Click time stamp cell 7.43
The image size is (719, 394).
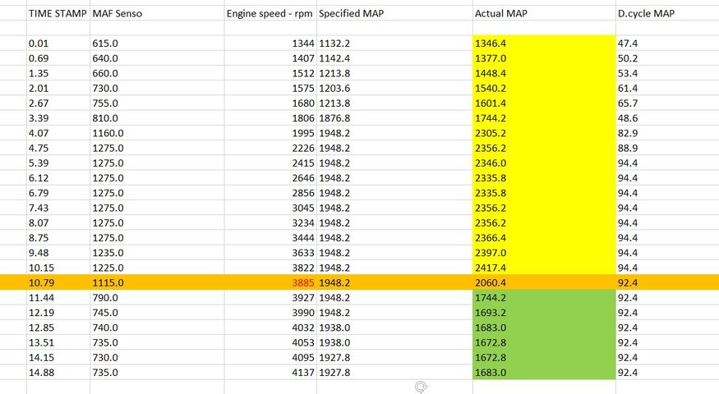click(58, 208)
